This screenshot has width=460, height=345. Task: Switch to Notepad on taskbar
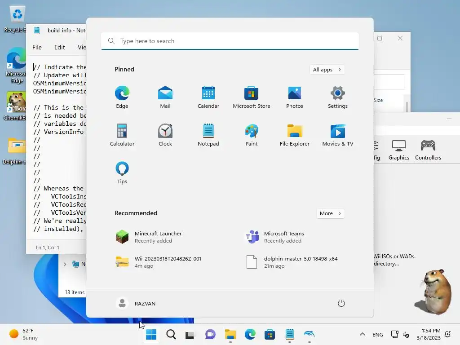tap(290, 334)
